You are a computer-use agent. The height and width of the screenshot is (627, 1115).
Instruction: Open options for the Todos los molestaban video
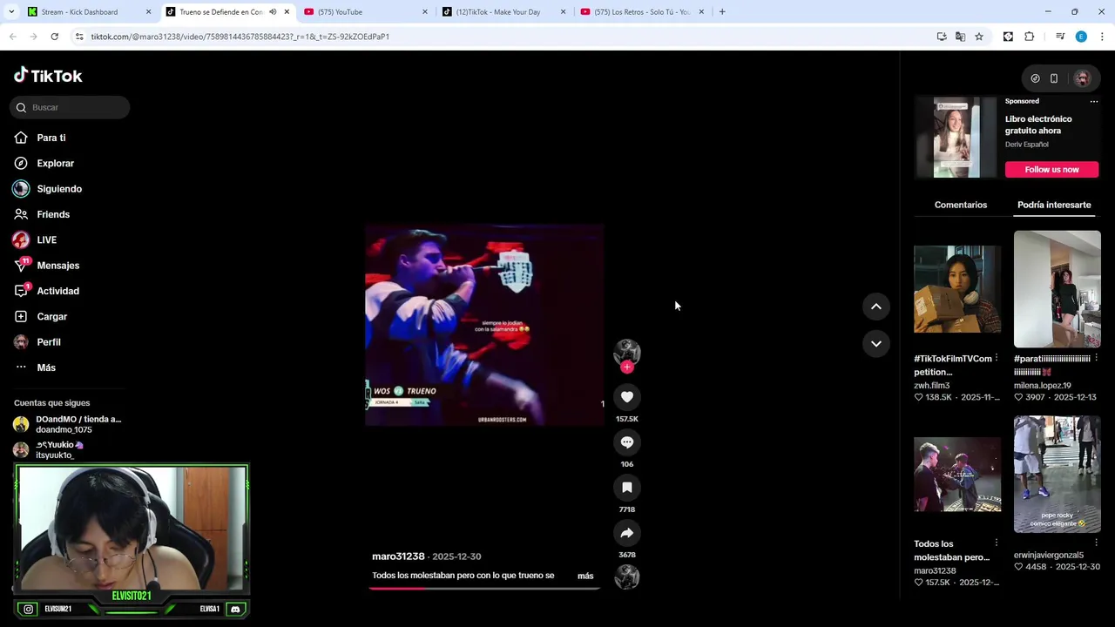[x=997, y=543]
